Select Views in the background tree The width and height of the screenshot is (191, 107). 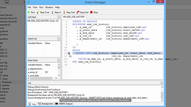point(5,79)
